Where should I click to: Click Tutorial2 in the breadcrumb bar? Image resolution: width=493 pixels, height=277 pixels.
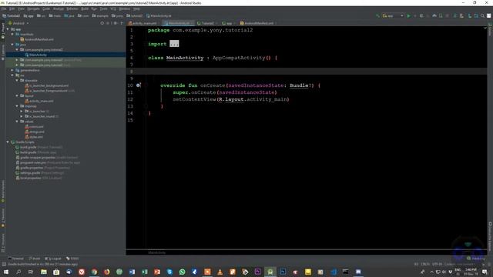pyautogui.click(x=12, y=15)
